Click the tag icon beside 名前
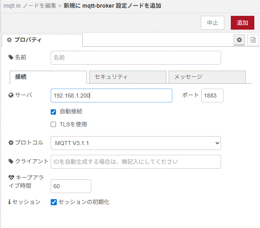 (x=11, y=57)
